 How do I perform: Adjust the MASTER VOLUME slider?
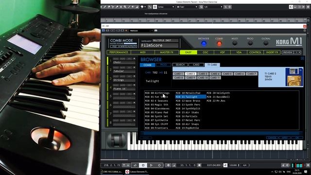[x=130, y=43]
